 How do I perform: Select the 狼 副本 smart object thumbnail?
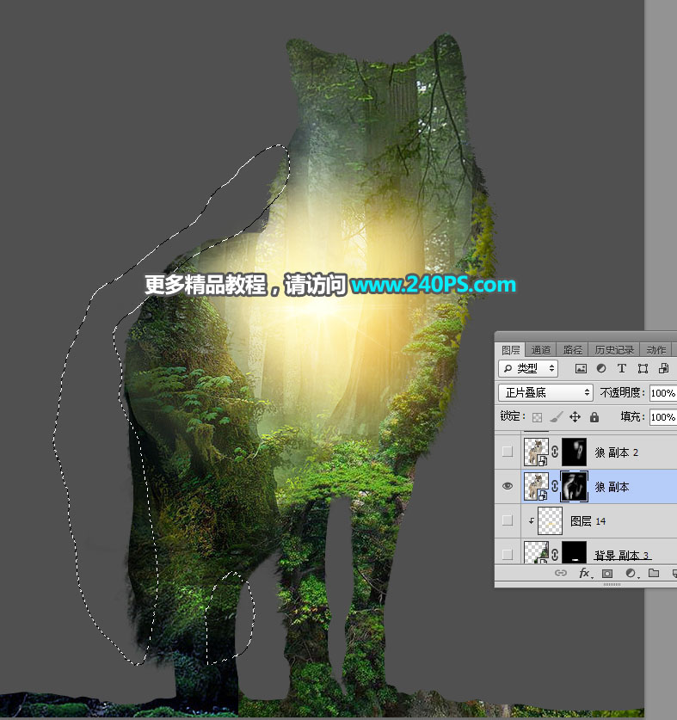pyautogui.click(x=536, y=486)
